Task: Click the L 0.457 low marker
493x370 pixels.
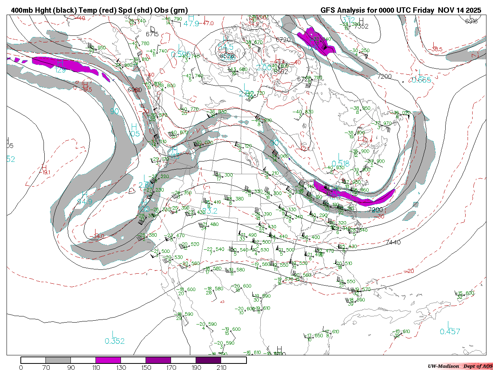Action: pos(450,328)
